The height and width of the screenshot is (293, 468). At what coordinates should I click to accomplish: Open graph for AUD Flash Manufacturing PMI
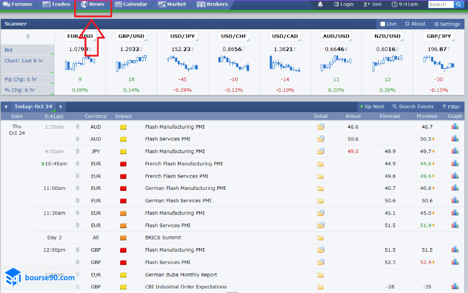coord(455,127)
